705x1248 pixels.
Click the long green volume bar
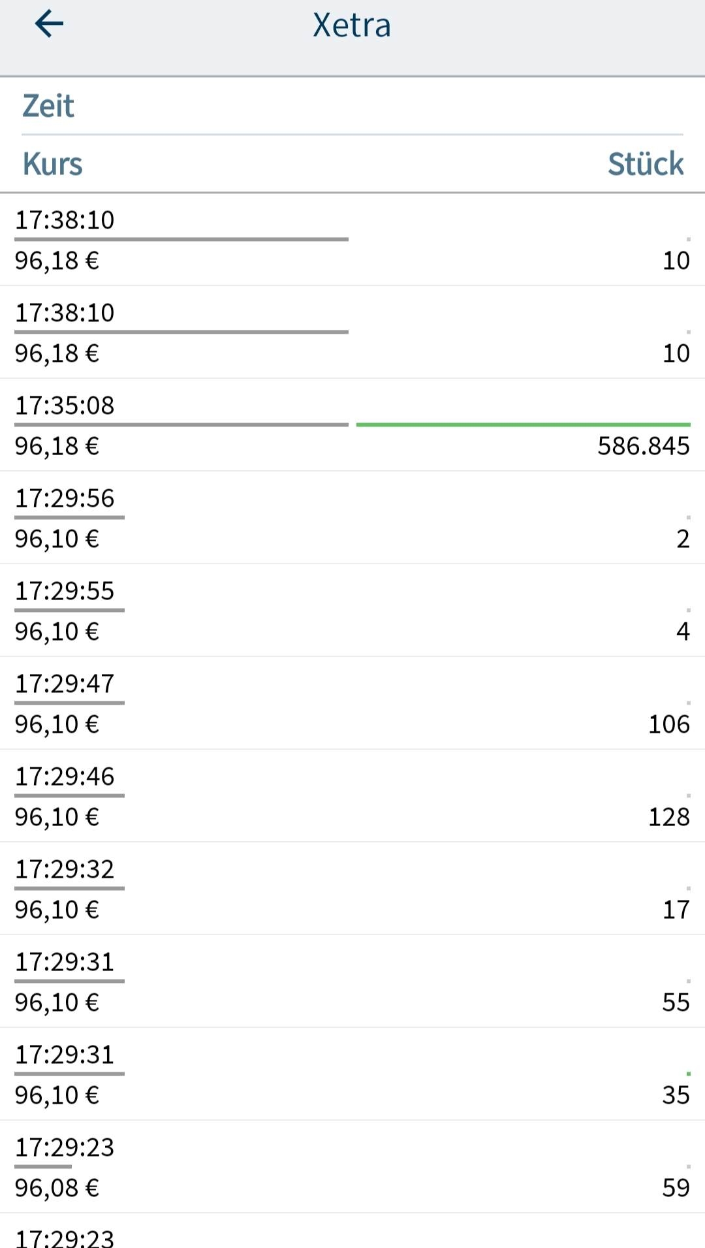[x=523, y=424]
